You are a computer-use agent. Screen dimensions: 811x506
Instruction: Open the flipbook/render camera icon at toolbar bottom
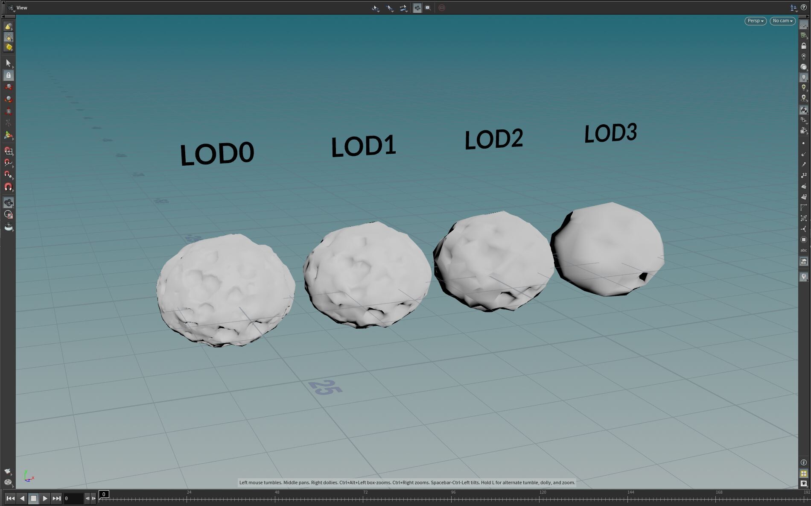[9, 227]
